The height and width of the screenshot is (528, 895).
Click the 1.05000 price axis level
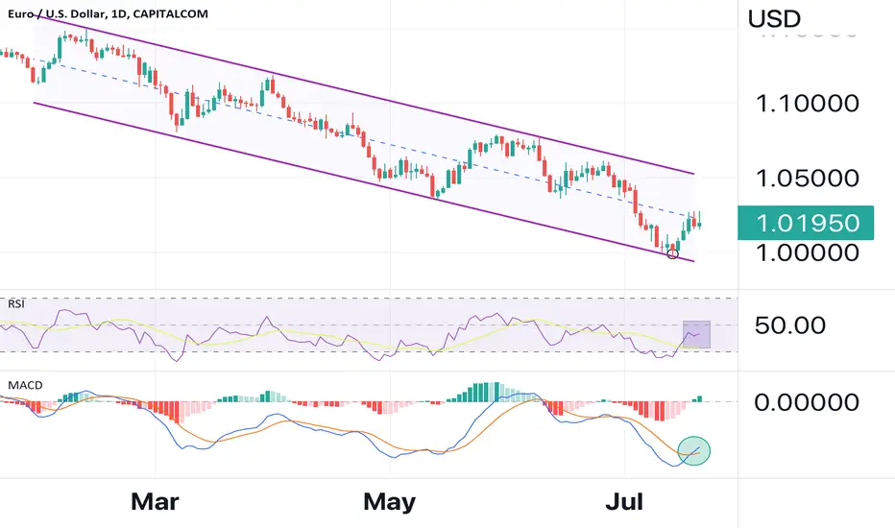(x=807, y=179)
